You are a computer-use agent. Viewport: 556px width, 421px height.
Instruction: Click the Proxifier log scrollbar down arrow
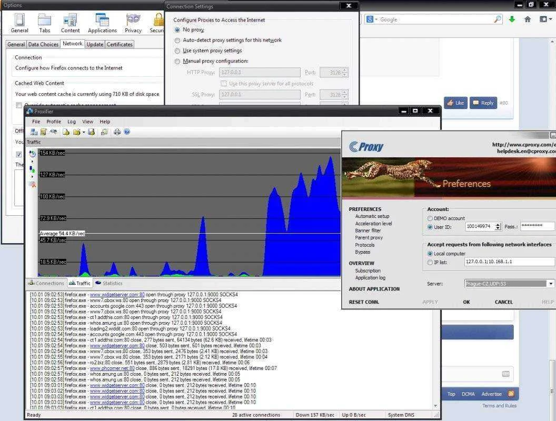click(436, 406)
